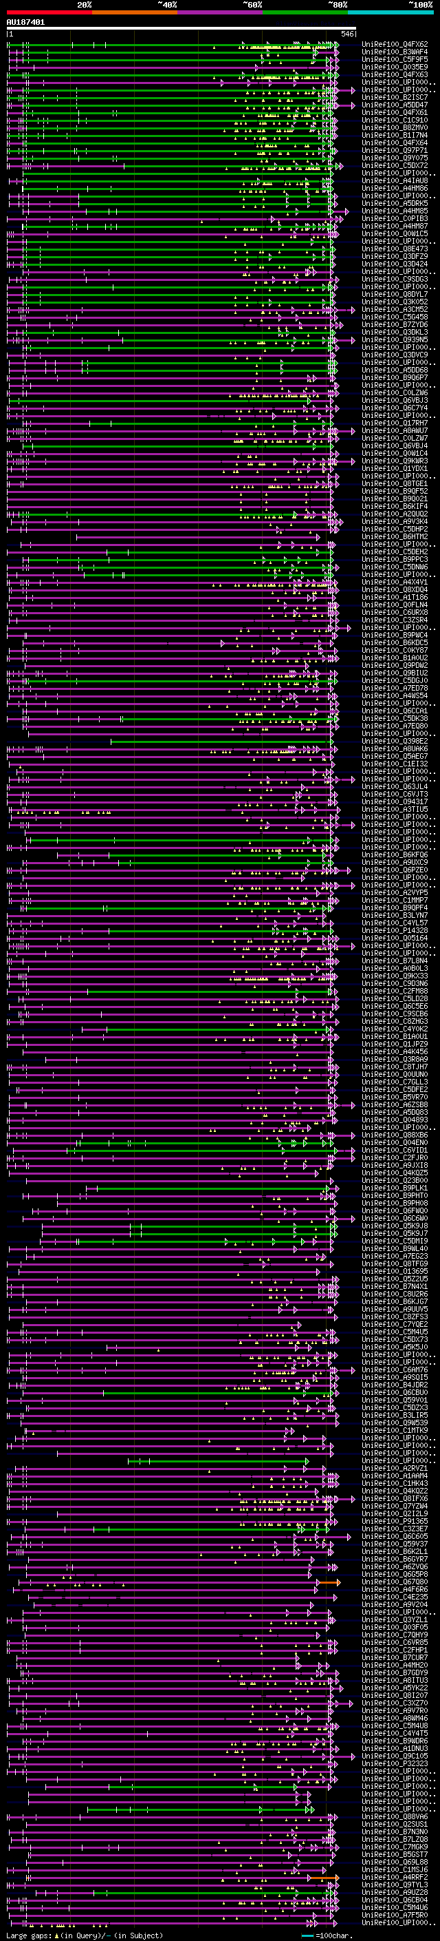Open hit UniRef100_B2ISC7

pos(395,97)
